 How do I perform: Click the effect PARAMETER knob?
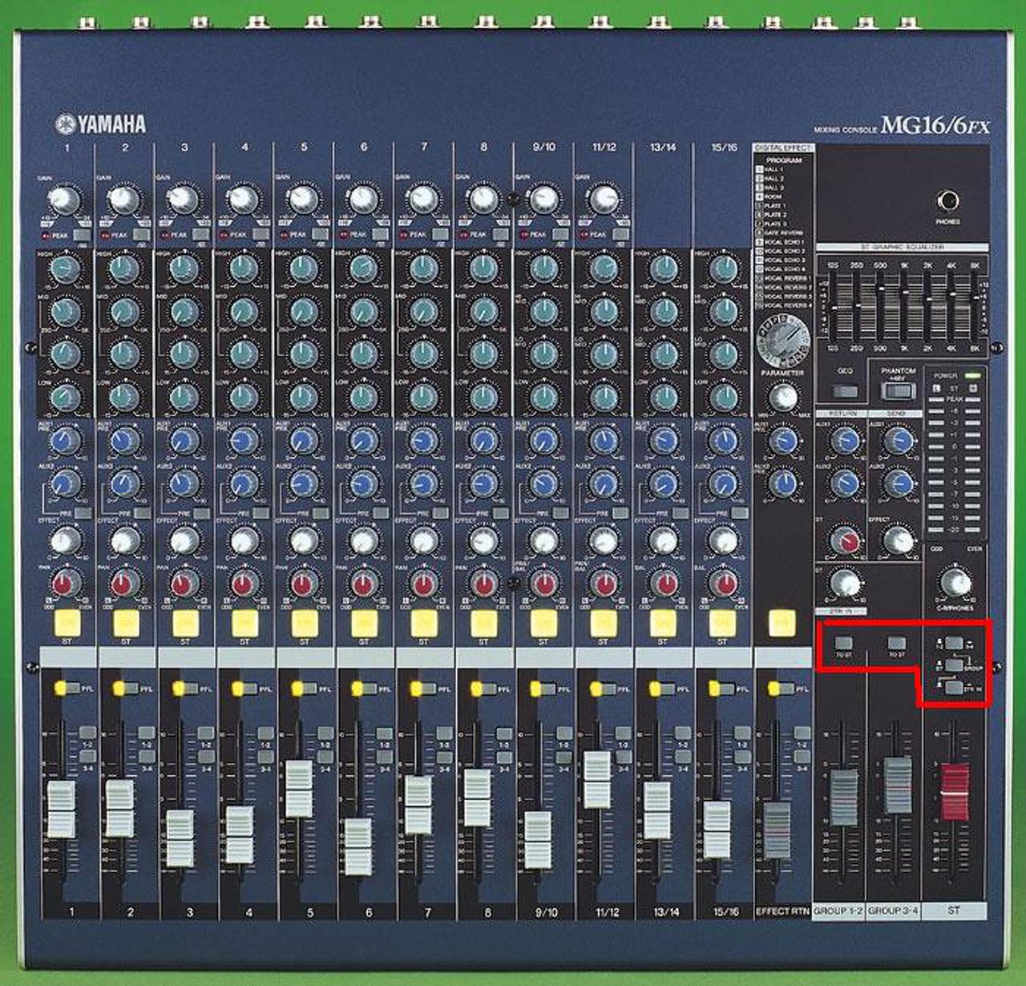point(783,397)
